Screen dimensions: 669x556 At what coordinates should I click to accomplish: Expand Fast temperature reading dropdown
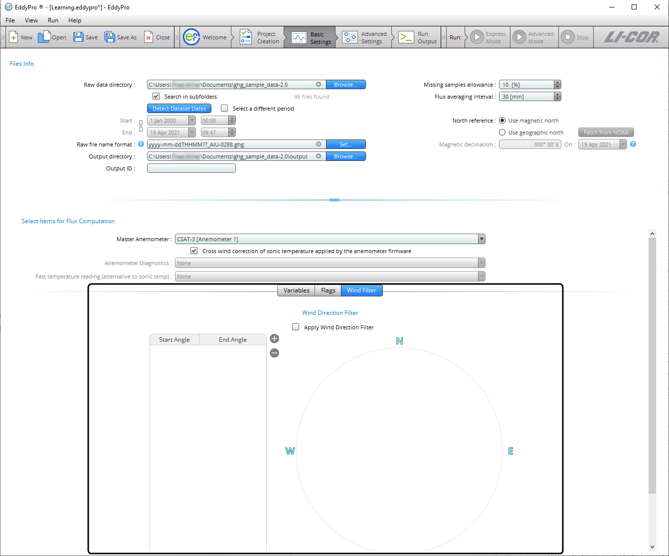tap(482, 277)
